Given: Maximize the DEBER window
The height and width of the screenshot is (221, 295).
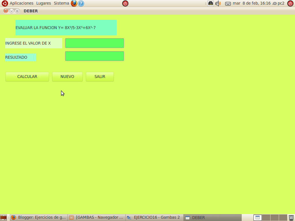Looking at the screenshot, I should pos(17,11).
